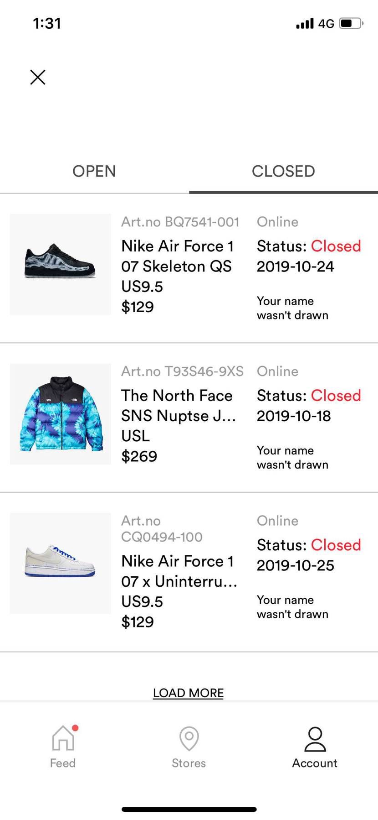Switch to the OPEN tab
The image size is (378, 820).
(94, 171)
